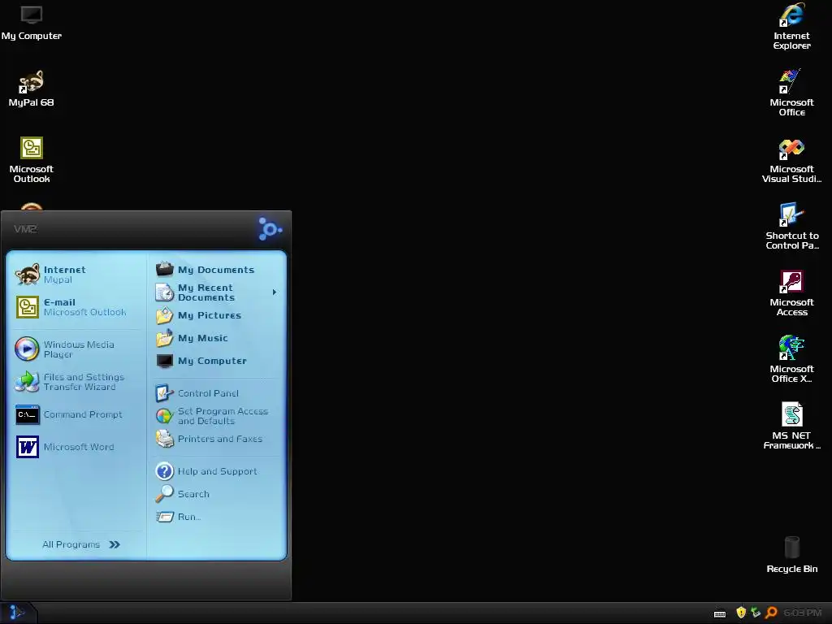
Task: Open My Computer in Start menu
Action: point(216,361)
